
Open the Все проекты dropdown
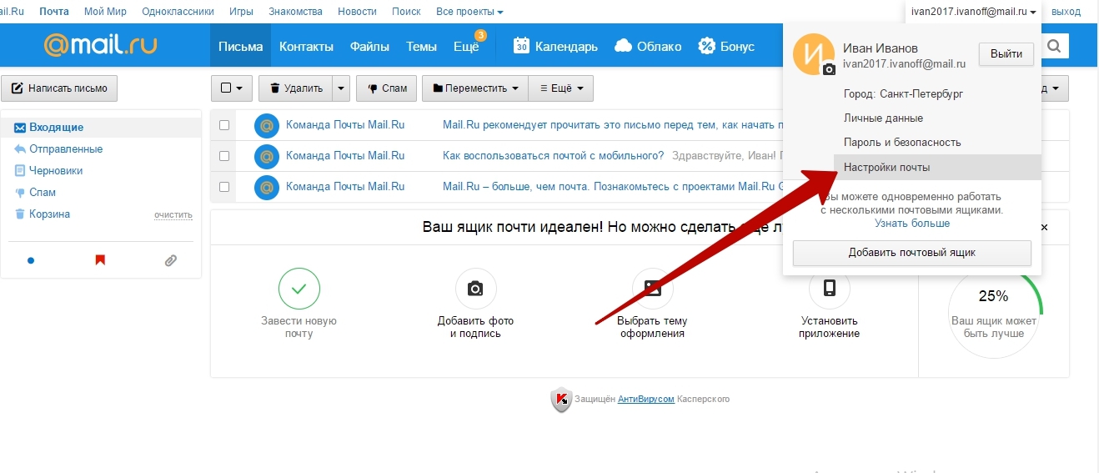(x=469, y=12)
